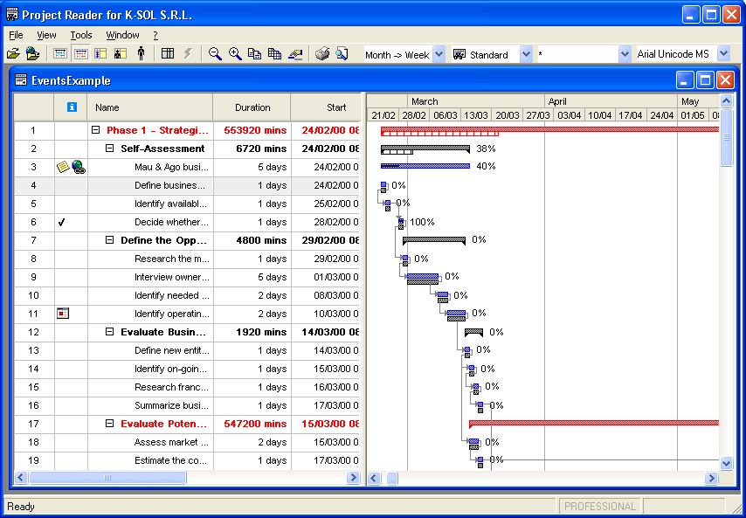Click the open file folder icon

[x=13, y=54]
